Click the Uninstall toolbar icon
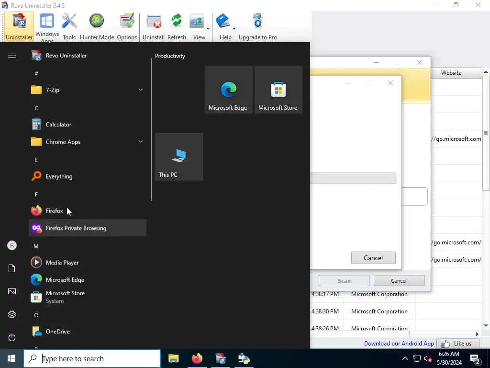This screenshot has height=368, width=490. (x=154, y=27)
